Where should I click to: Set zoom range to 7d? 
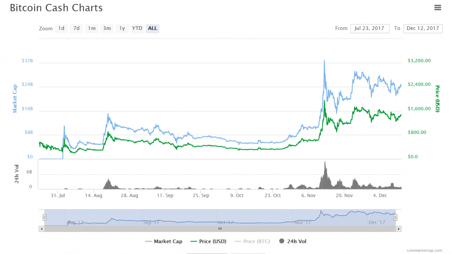(76, 28)
